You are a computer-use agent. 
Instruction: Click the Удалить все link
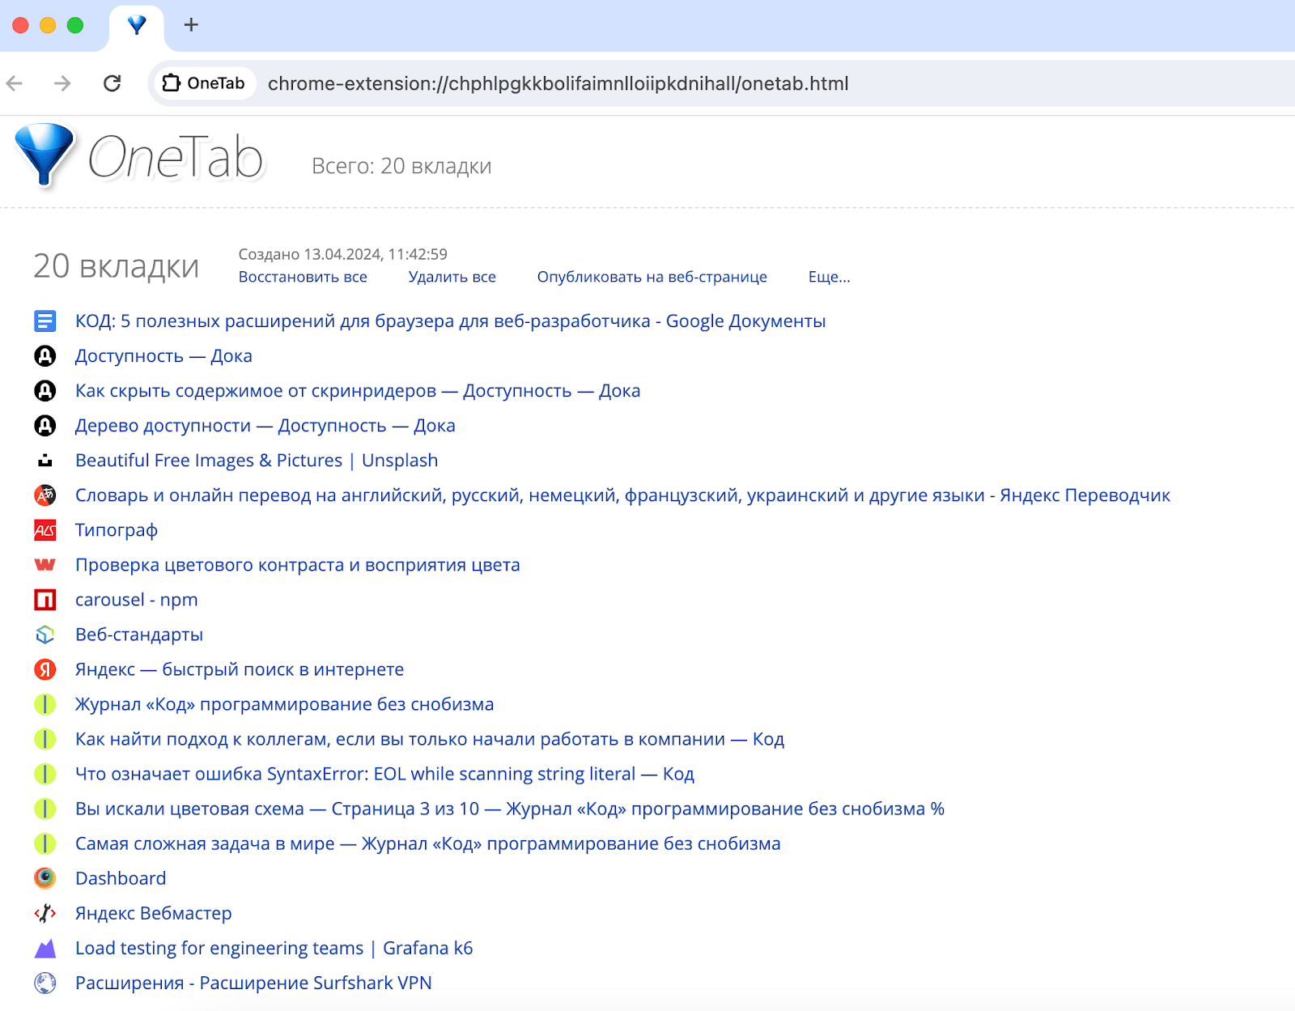pos(452,277)
